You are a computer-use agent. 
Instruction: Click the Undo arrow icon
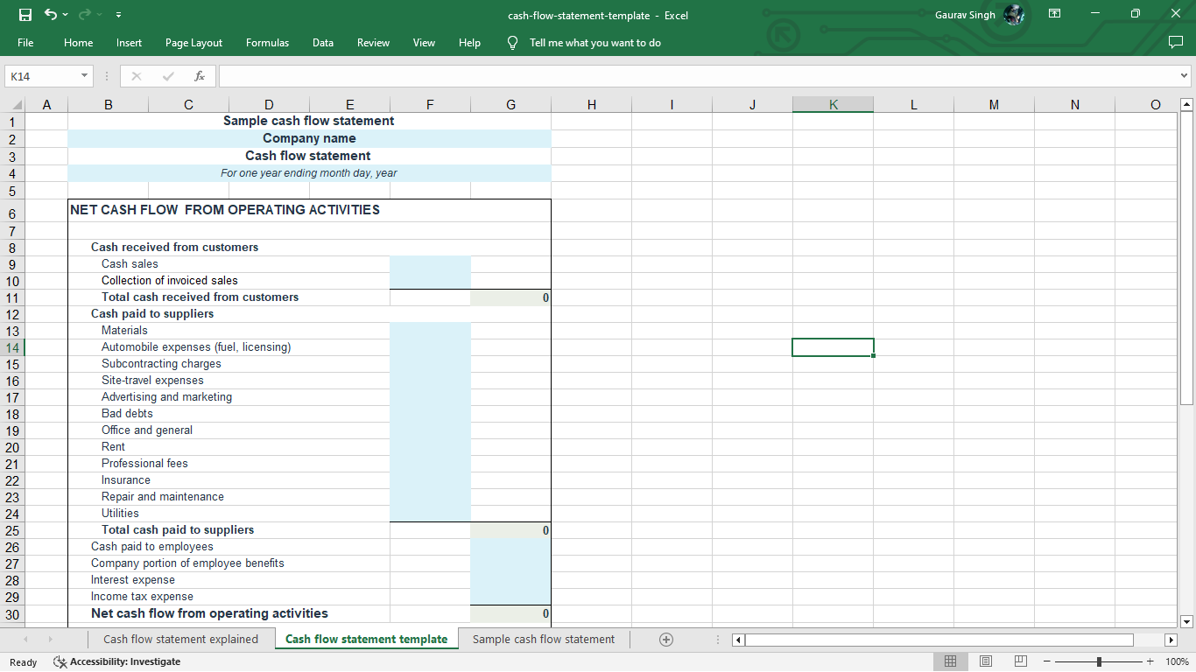[50, 15]
